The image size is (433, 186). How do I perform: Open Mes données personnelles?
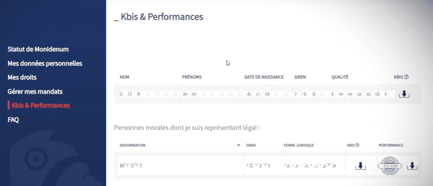tap(45, 63)
